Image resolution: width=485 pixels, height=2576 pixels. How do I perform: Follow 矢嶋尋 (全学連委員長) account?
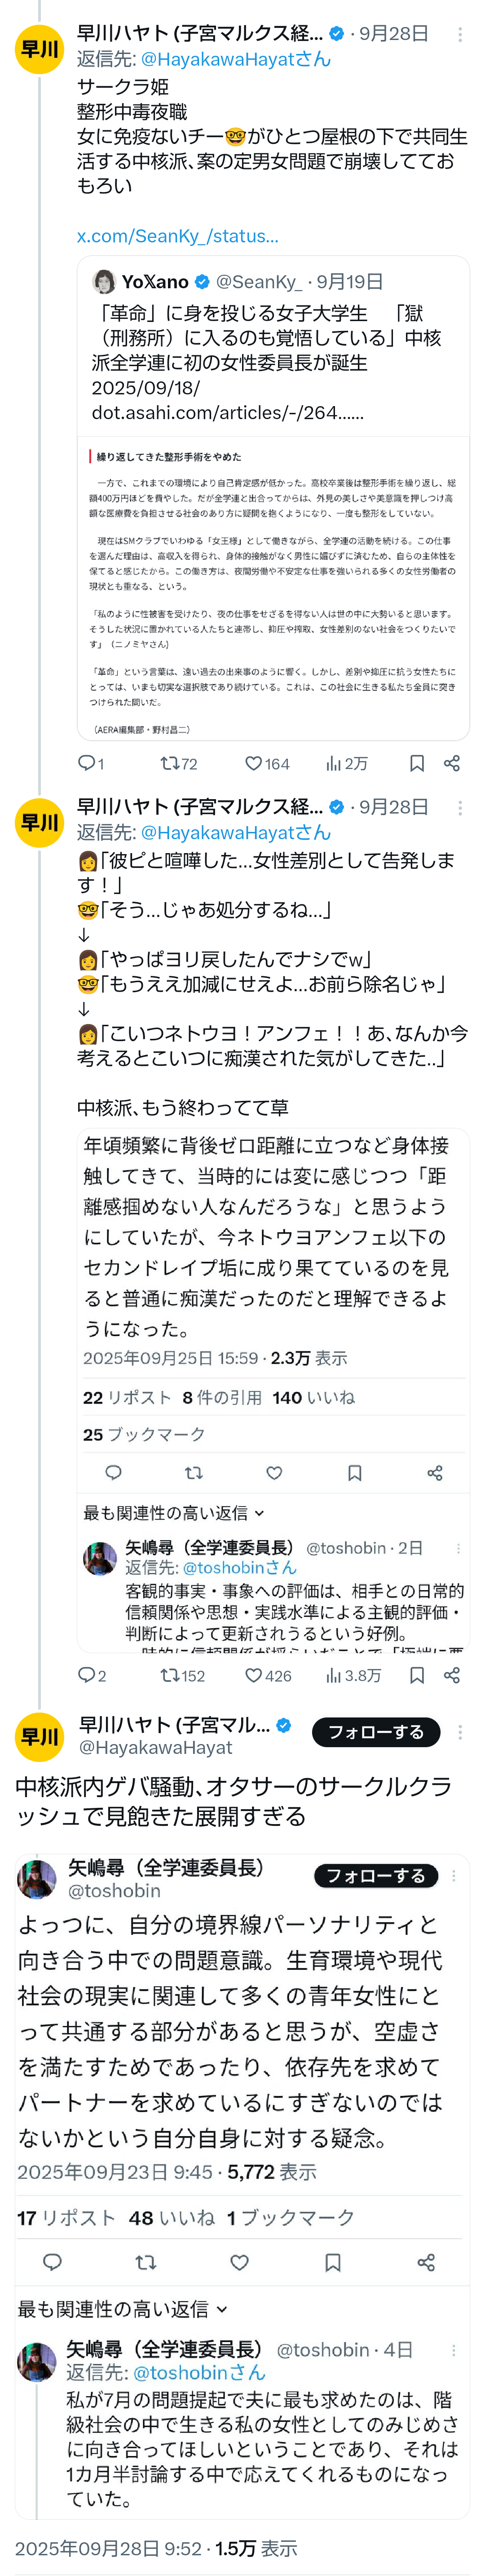click(x=375, y=1875)
